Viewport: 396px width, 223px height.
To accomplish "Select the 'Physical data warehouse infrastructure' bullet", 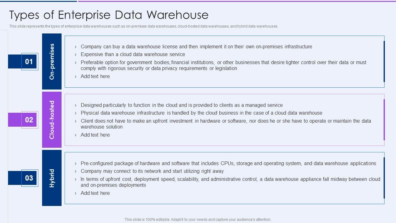I will coord(201,113).
